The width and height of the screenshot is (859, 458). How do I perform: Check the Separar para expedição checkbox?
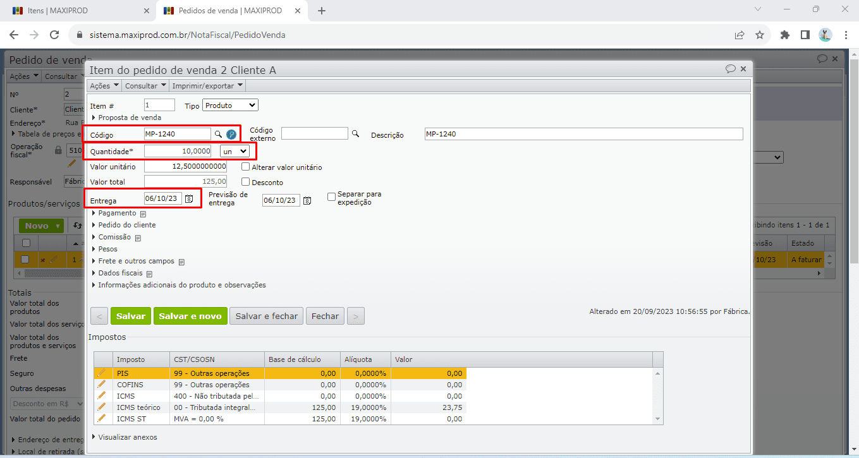(x=332, y=197)
